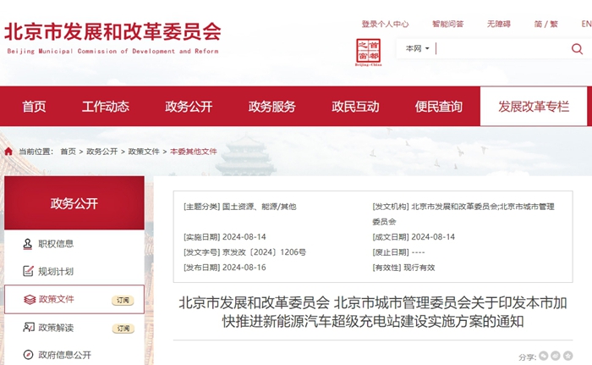
Task: Open the 政务服务 navigation menu
Action: 271,107
